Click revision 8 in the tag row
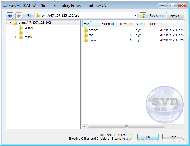Viewport: 190px width, 146px height. [x=131, y=35]
